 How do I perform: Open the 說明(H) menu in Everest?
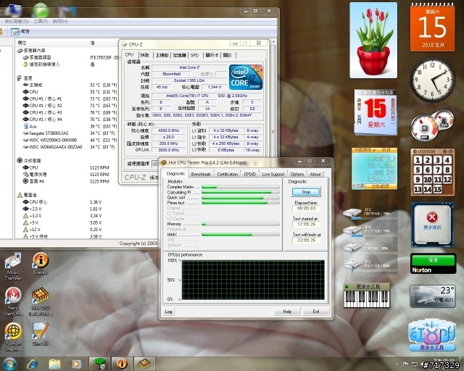(60, 21)
